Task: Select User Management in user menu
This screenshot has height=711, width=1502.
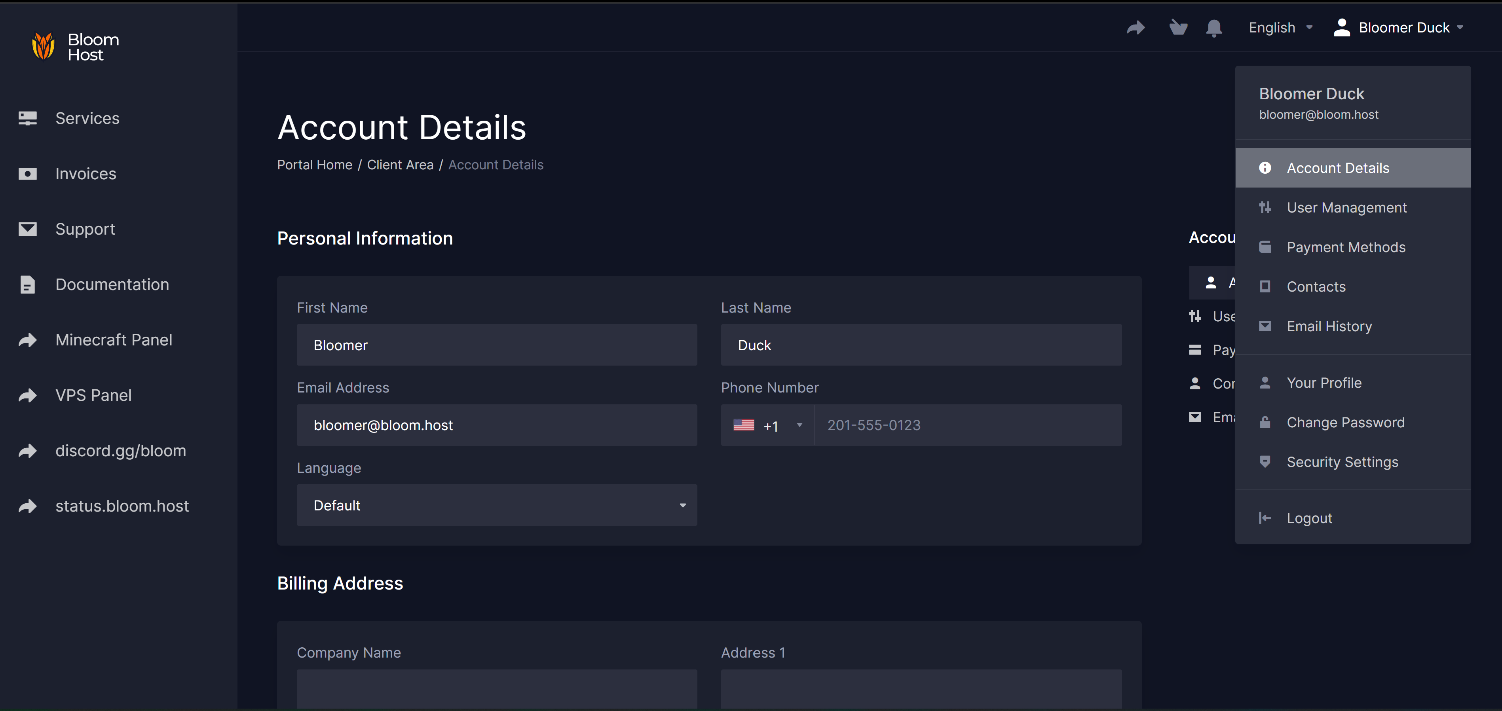Action: point(1346,207)
